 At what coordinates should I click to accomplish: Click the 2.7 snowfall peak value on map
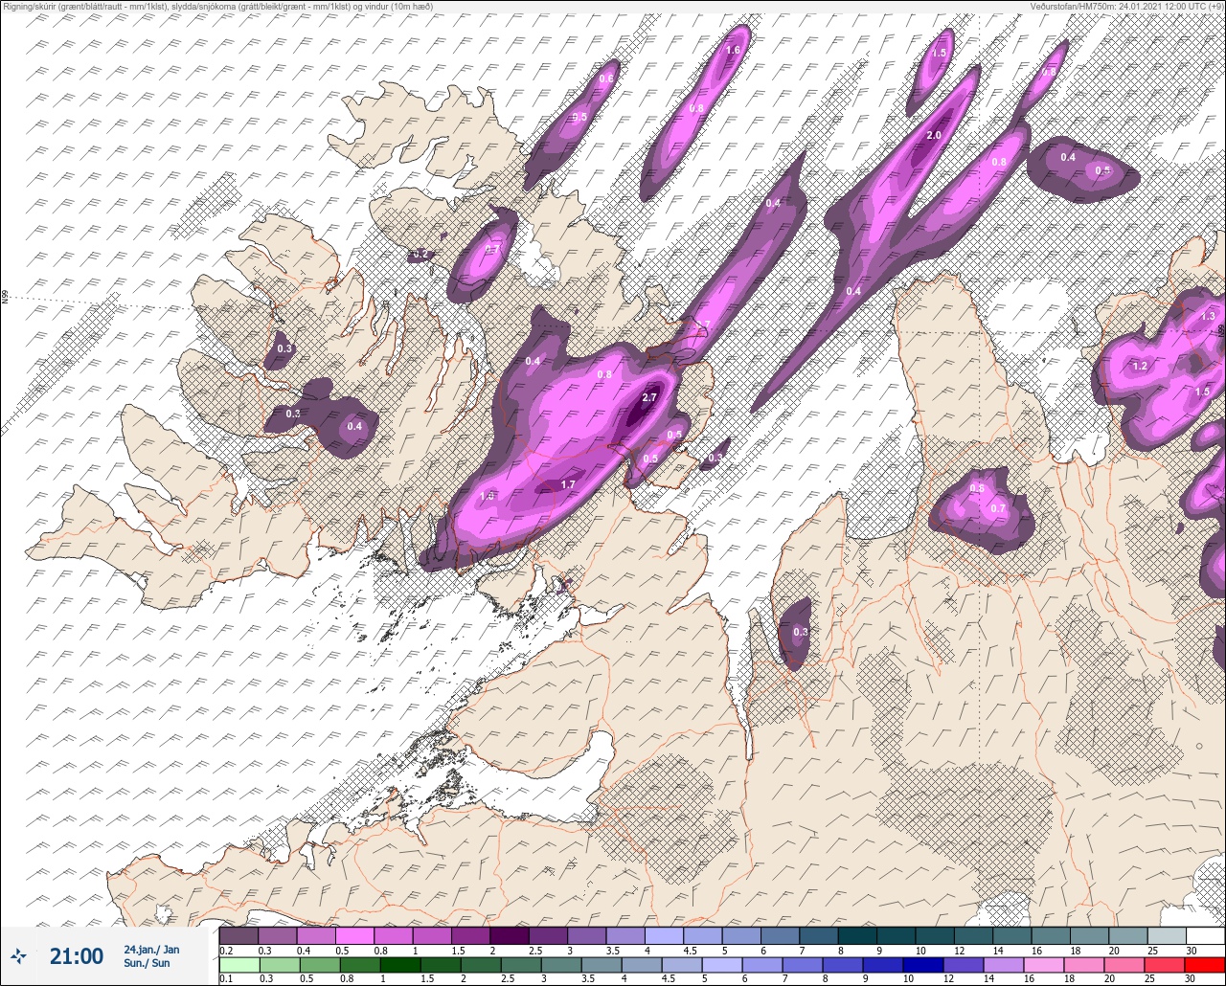(x=649, y=398)
